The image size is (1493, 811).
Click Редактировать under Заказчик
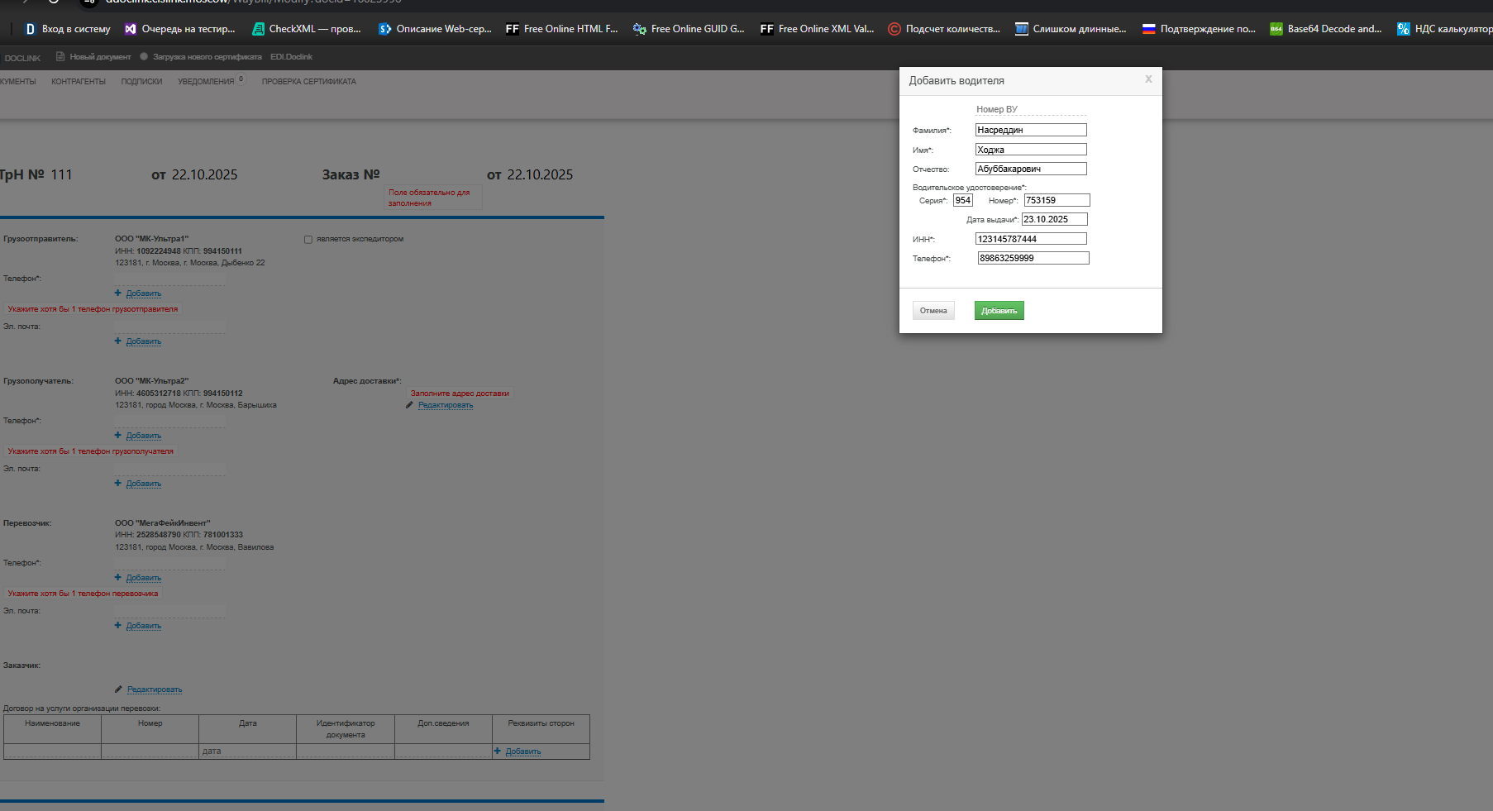(155, 689)
